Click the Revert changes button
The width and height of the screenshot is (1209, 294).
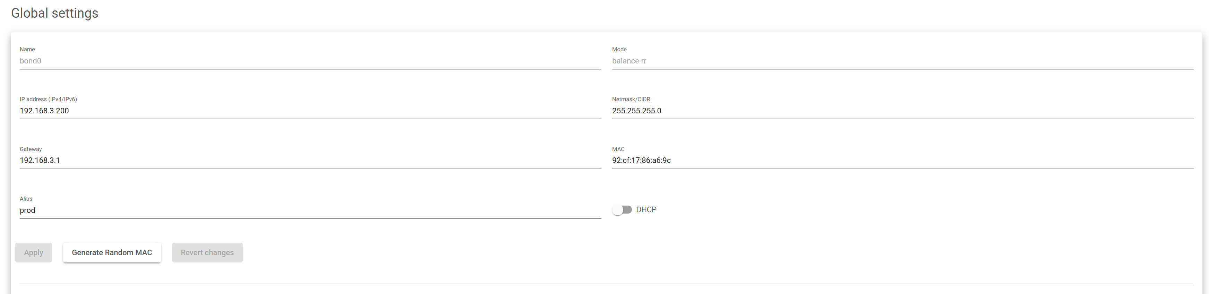(207, 252)
